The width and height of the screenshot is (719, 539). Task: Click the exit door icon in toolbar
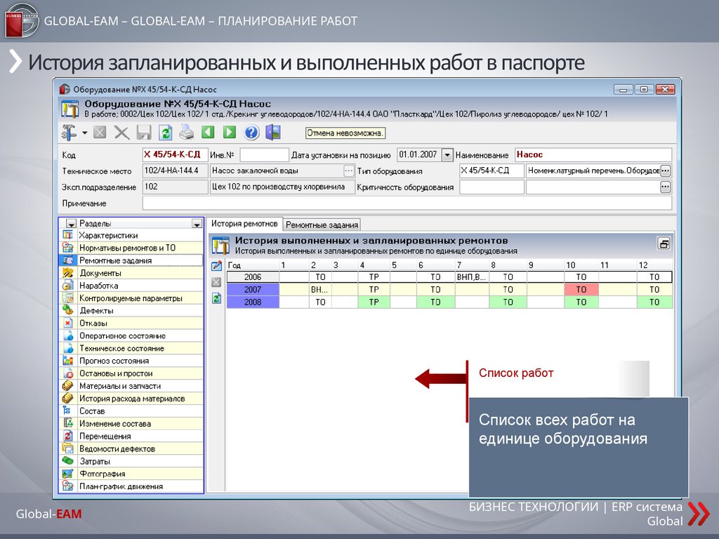pyautogui.click(x=273, y=133)
